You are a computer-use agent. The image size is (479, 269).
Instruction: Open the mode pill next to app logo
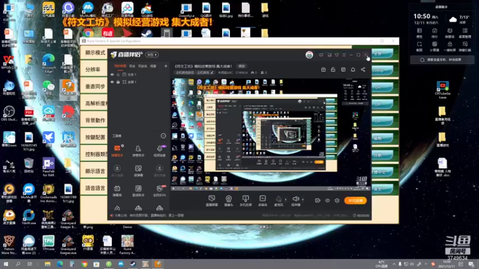point(152,55)
